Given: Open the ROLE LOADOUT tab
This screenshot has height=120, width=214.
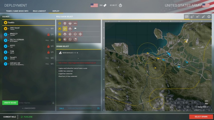Looking at the screenshot, I should tap(39, 11).
